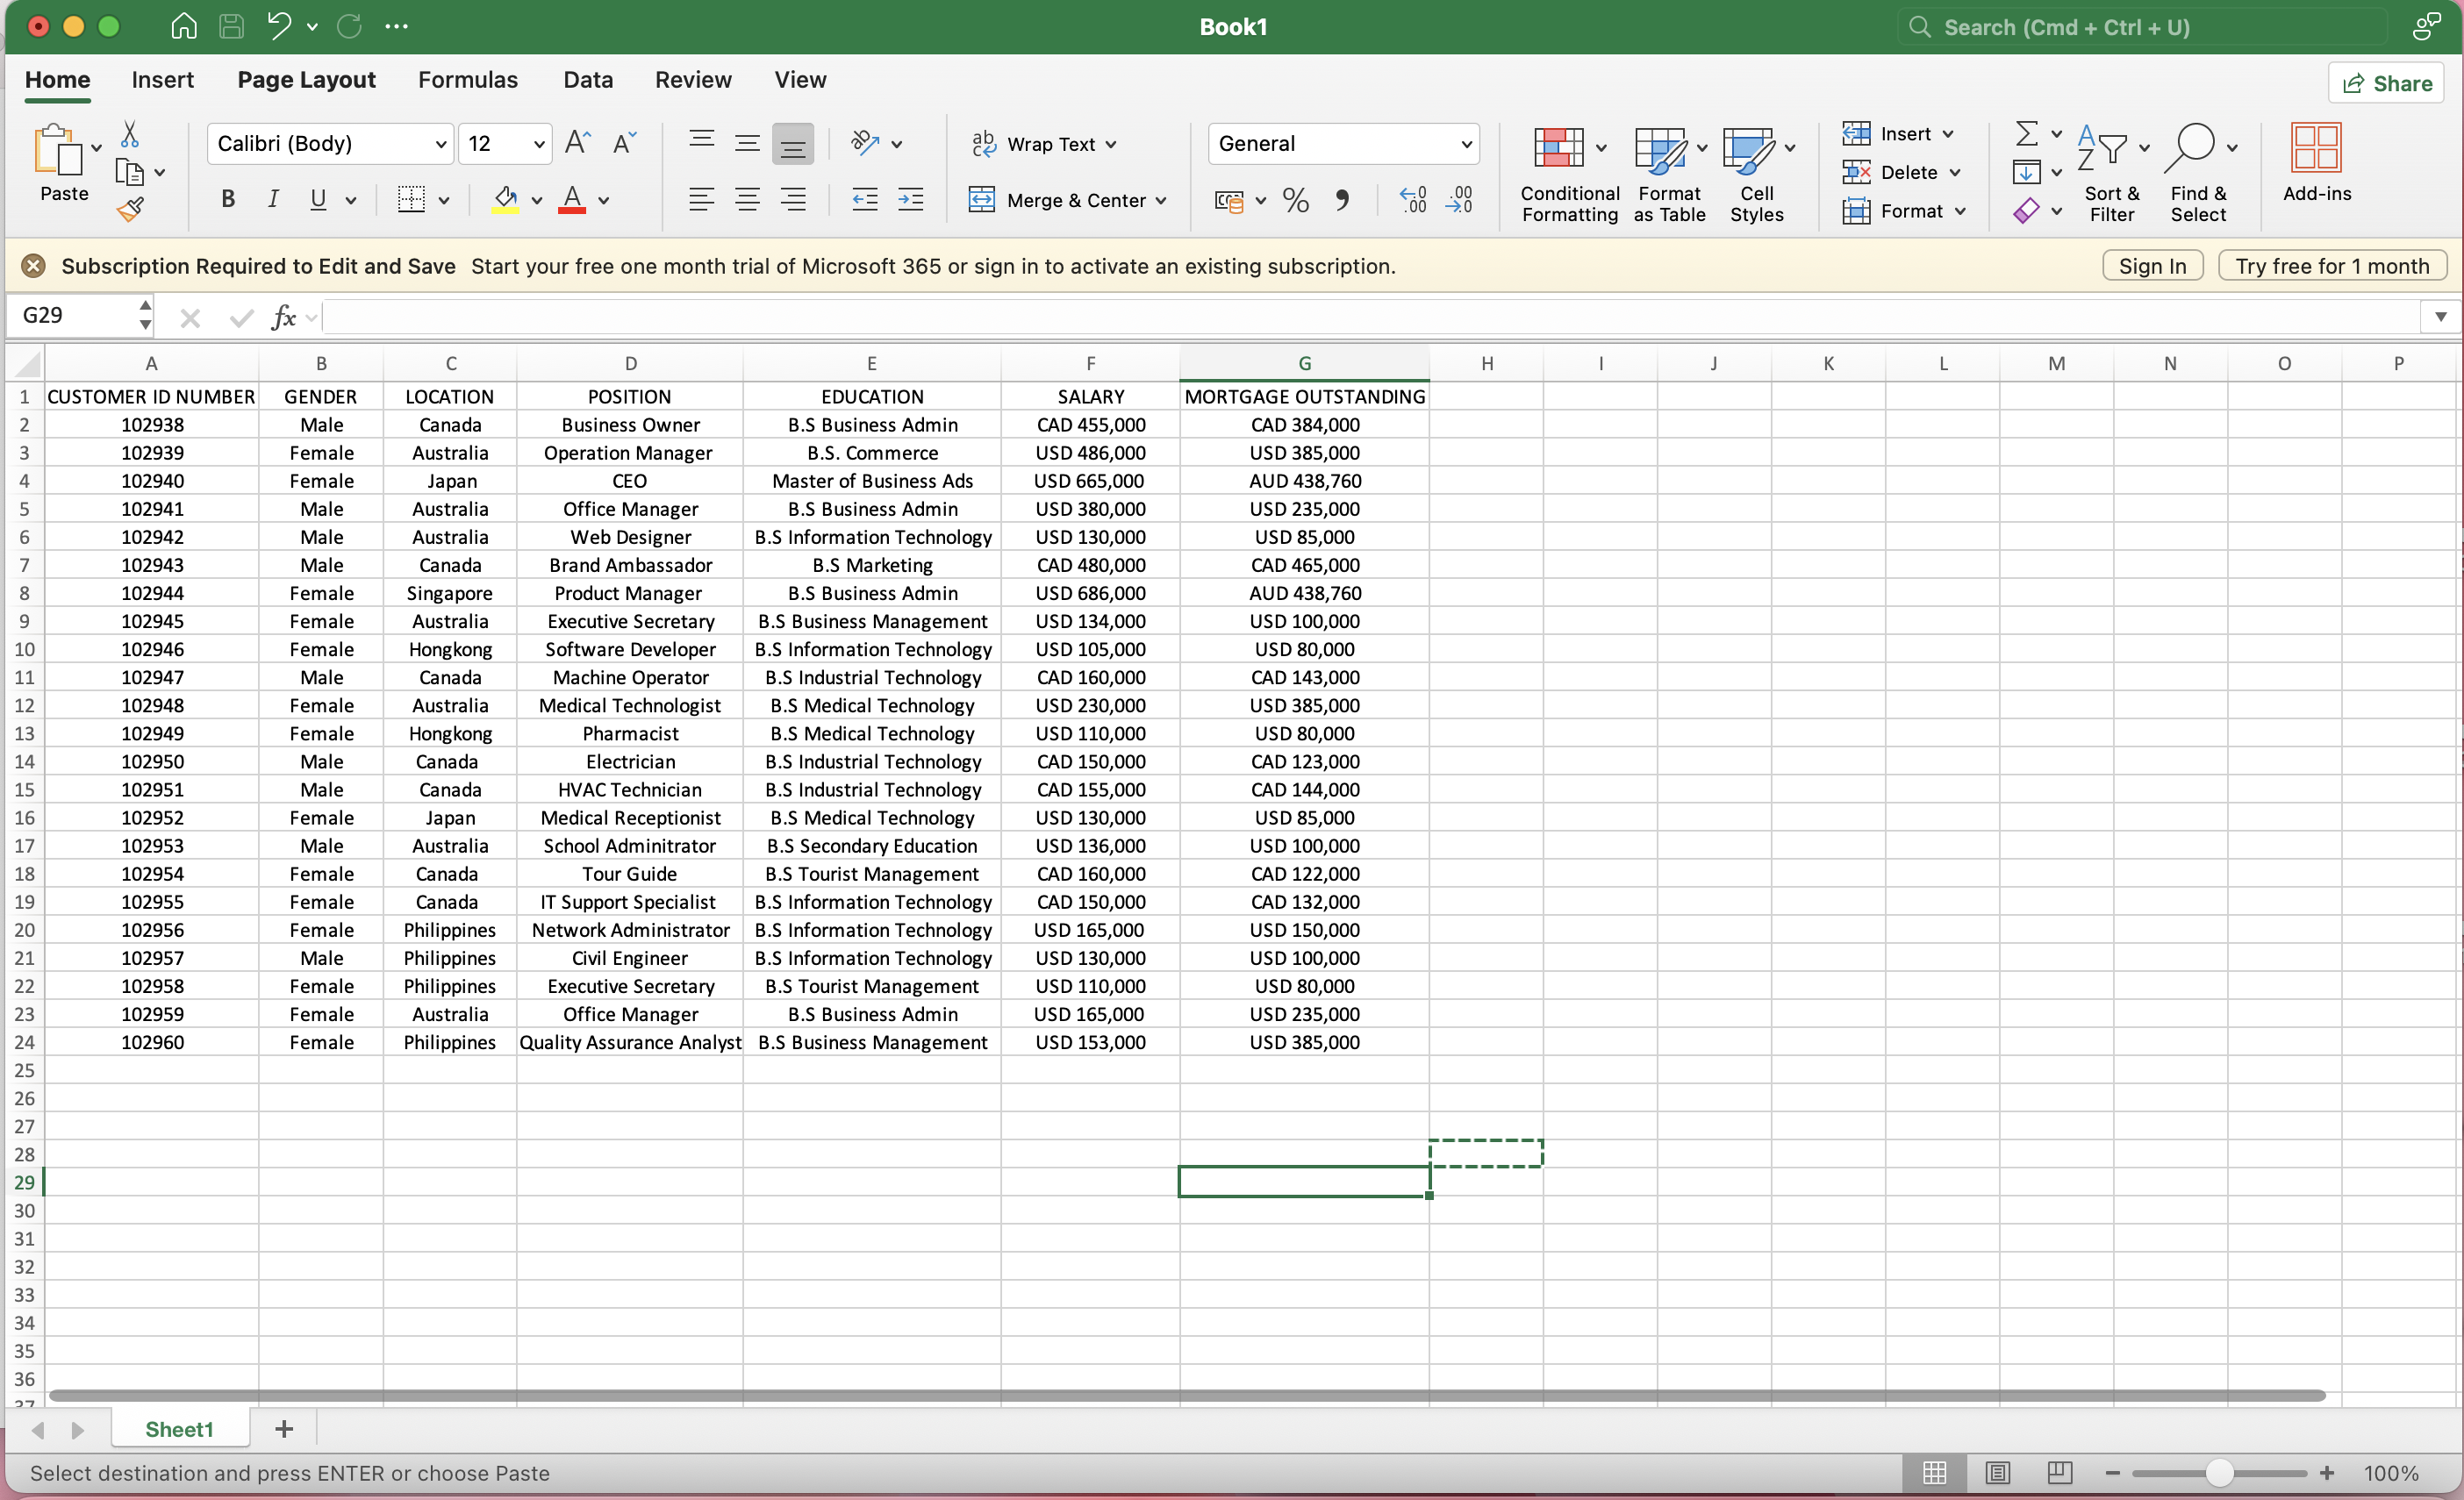This screenshot has width=2464, height=1500.
Task: Click the AutoSum sigma icon
Action: pos(2026,133)
